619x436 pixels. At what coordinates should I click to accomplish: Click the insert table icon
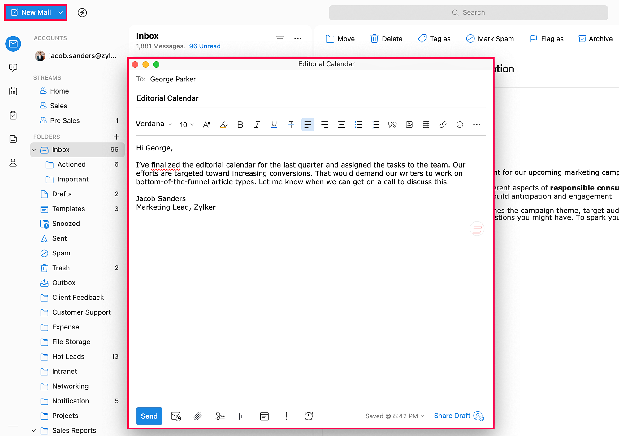coord(426,124)
